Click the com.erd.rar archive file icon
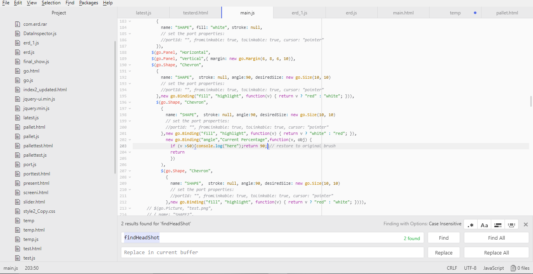533x274 pixels. pos(17,24)
